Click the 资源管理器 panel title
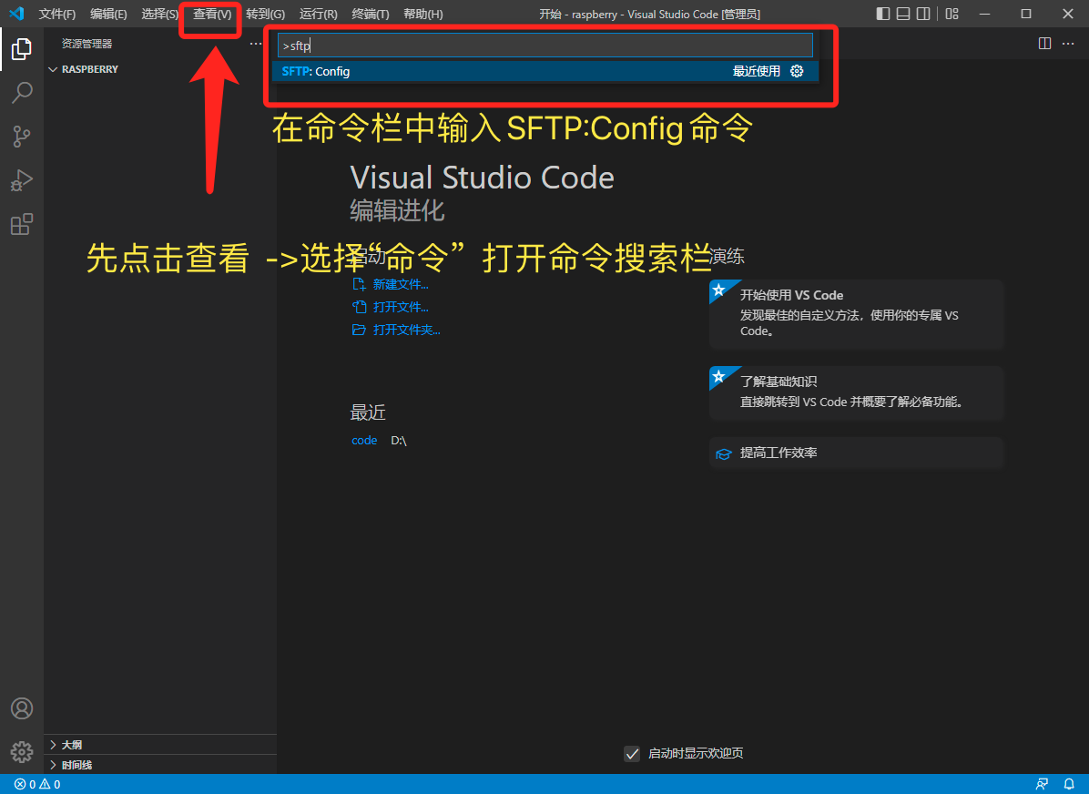Viewport: 1089px width, 794px height. pos(87,44)
